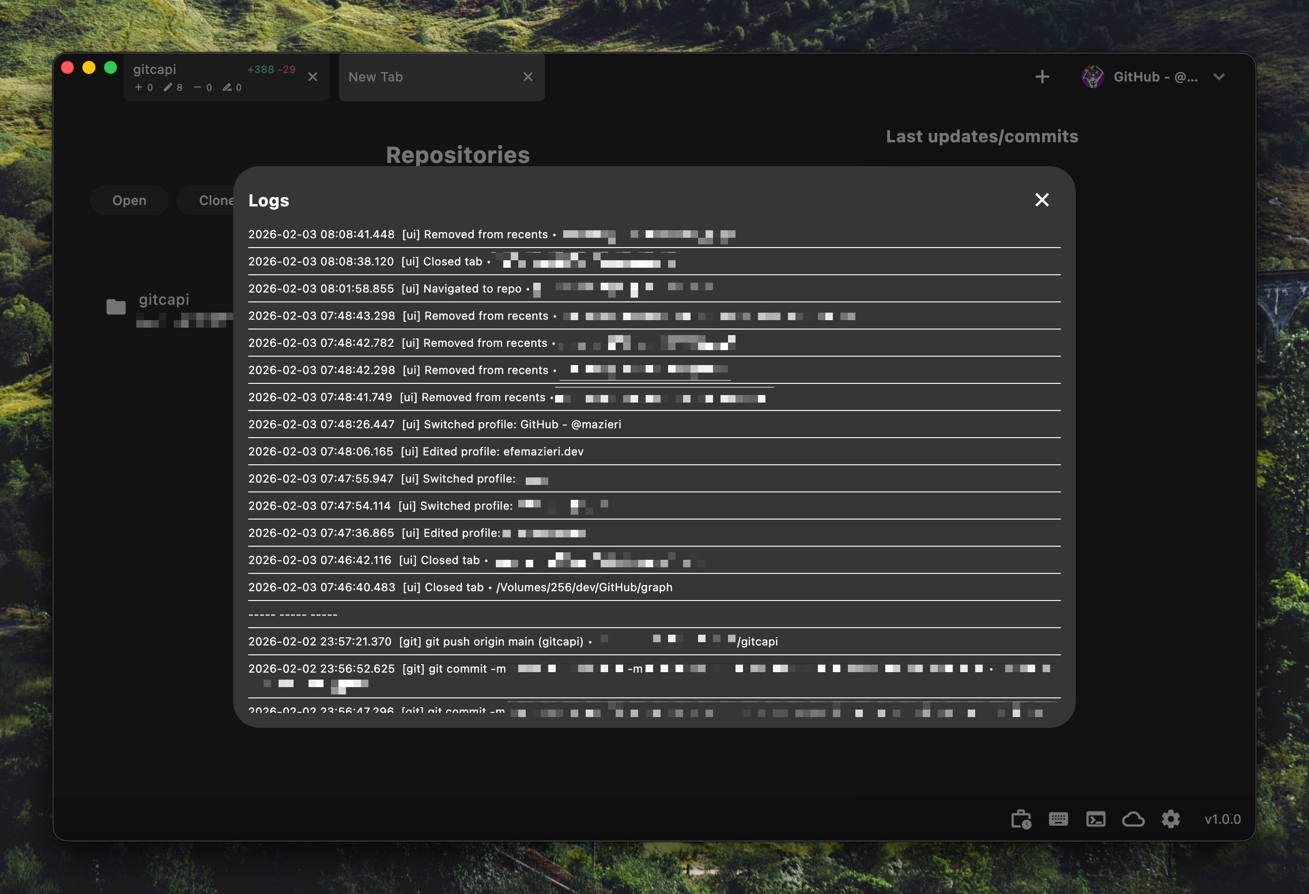
Task: Click the briefcase with clock icon
Action: (1021, 819)
